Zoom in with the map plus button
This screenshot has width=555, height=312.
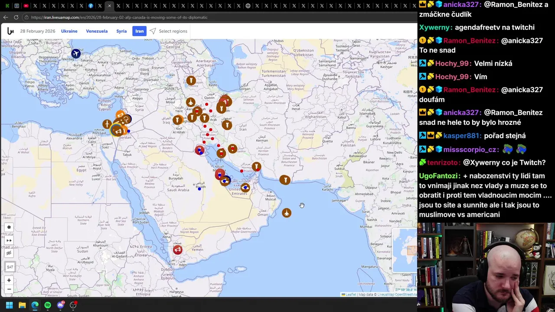pos(9,280)
